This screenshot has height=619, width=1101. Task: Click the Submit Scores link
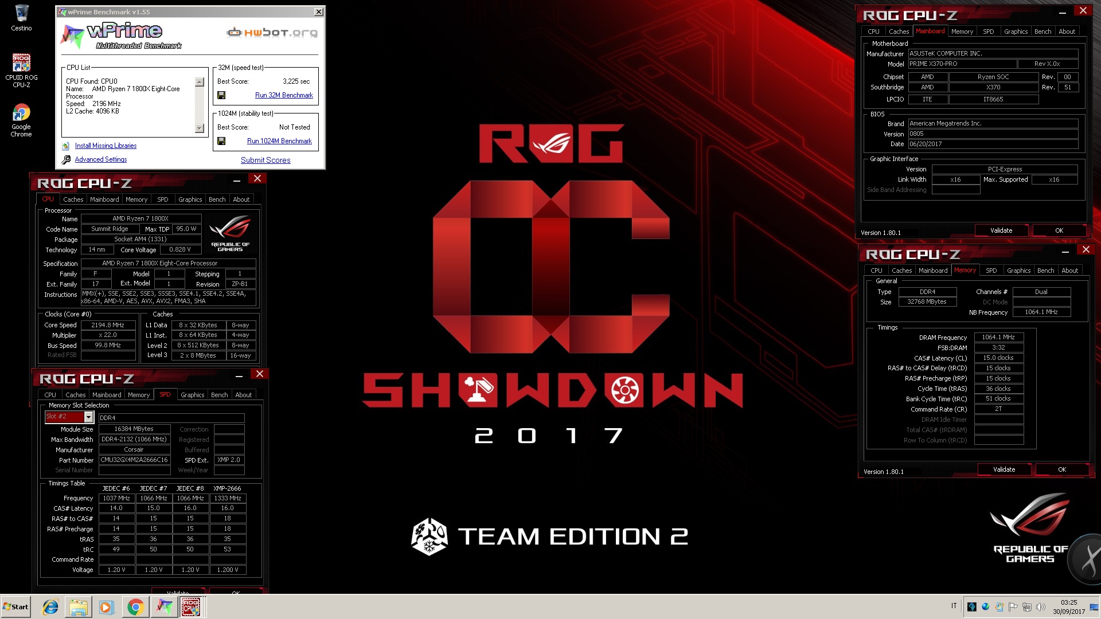[x=266, y=160]
